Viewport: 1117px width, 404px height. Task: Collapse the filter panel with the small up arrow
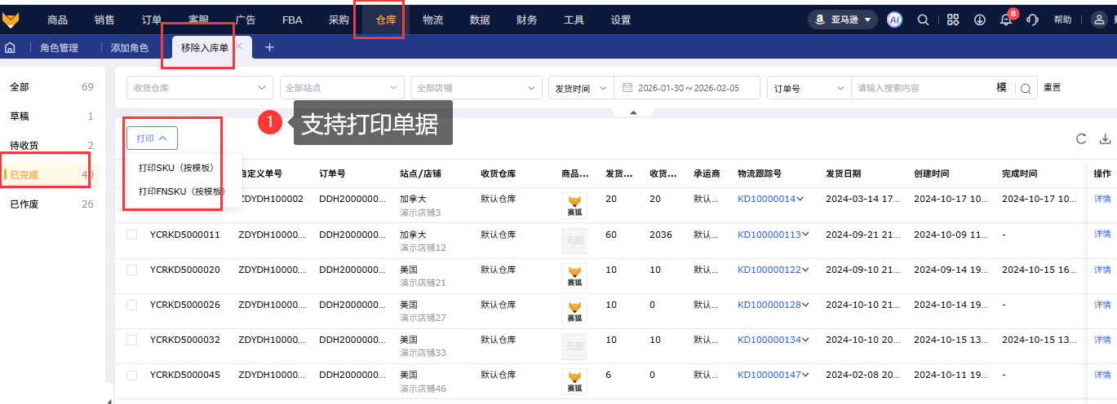pos(633,112)
